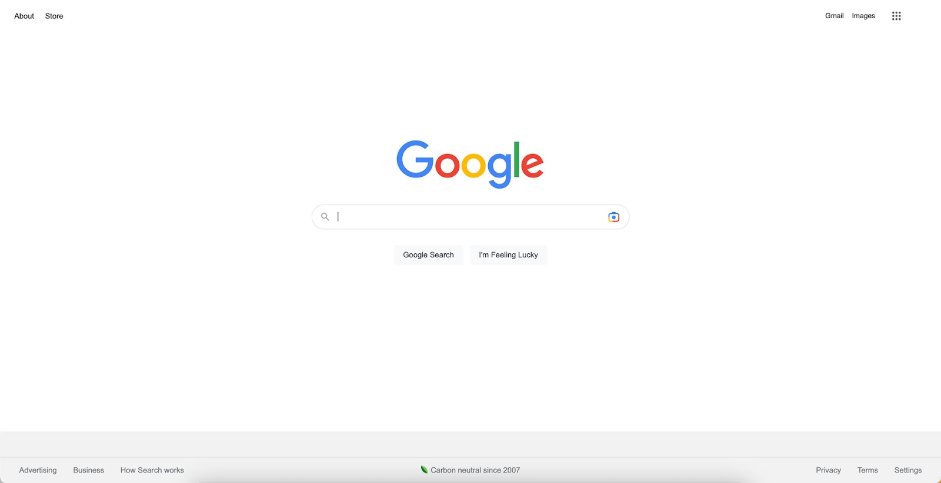Click the Search by image camera icon
The height and width of the screenshot is (483, 941).
coord(613,217)
